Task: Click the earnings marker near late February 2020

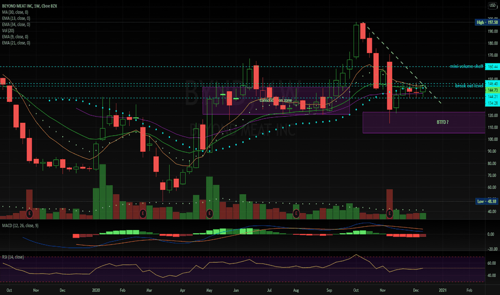Action: (x=143, y=213)
